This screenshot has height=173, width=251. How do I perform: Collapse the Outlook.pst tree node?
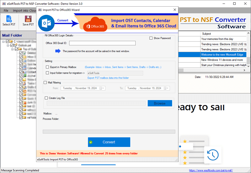click(8, 45)
